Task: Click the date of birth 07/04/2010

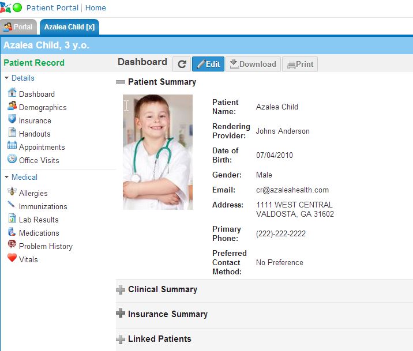Action: 275,155
